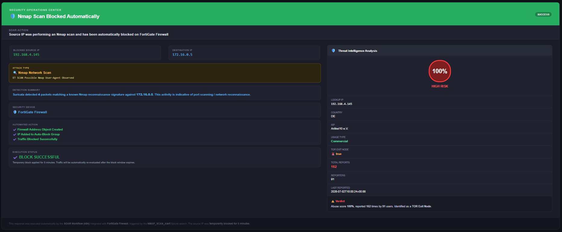Click the warning triangle beside Verdict
This screenshot has width=562, height=232.
click(333, 201)
